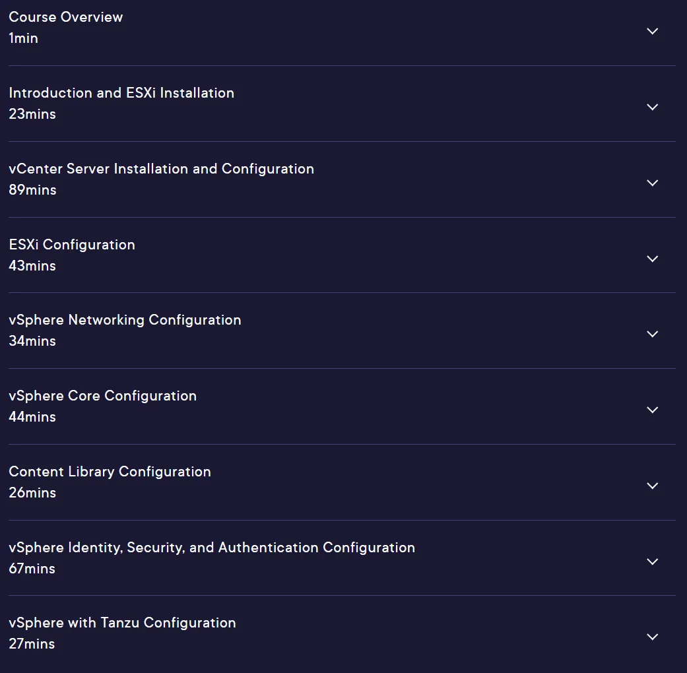
Task: Expand vSphere Core Configuration chevron
Action: click(653, 410)
